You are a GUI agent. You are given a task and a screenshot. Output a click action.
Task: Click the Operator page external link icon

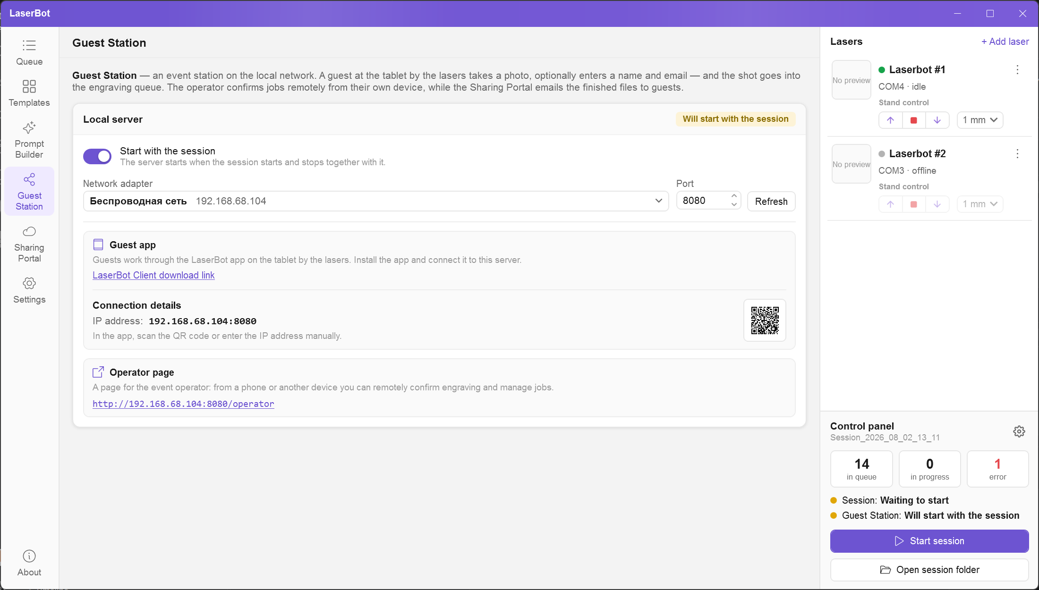98,372
